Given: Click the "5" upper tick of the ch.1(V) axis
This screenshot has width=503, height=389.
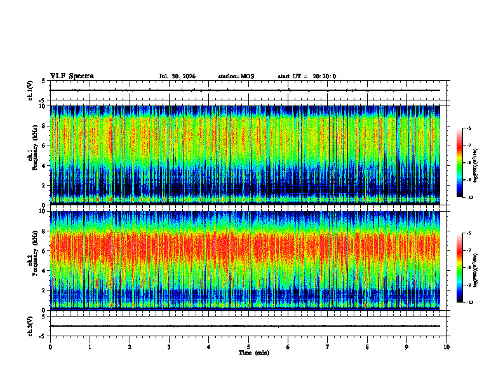Looking at the screenshot, I should coord(43,81).
